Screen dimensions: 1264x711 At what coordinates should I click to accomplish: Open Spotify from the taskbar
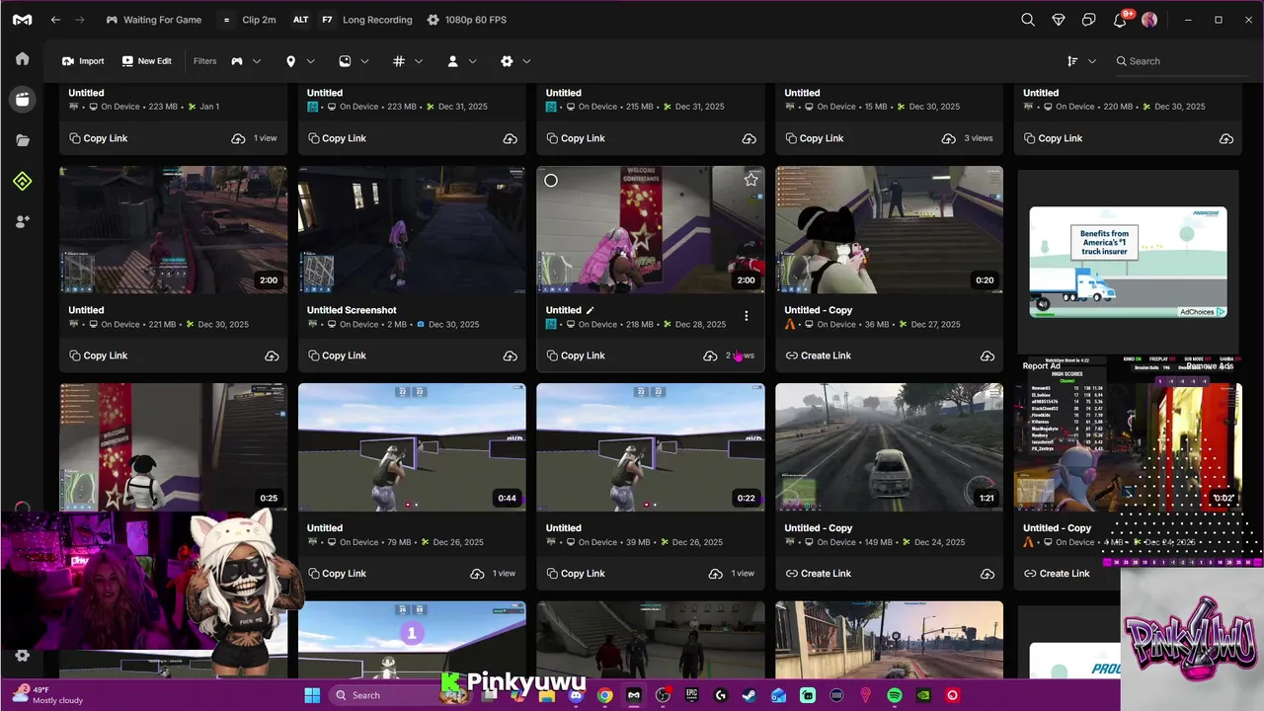click(x=895, y=695)
